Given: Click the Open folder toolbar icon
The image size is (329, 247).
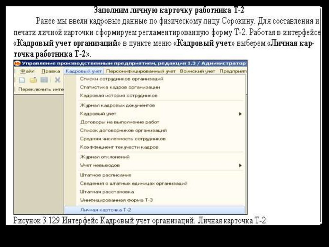Looking at the screenshot, I should coord(33,80).
